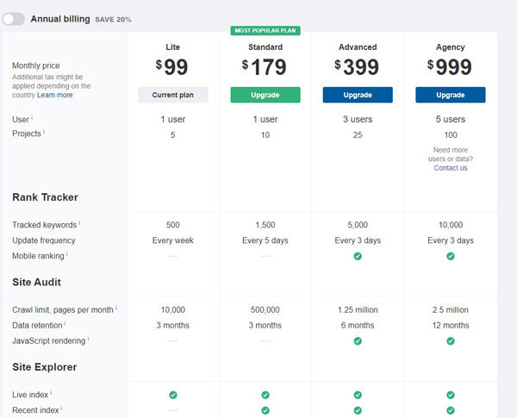Click the Lite plan $99 price
The width and height of the screenshot is (517, 418).
[171, 67]
